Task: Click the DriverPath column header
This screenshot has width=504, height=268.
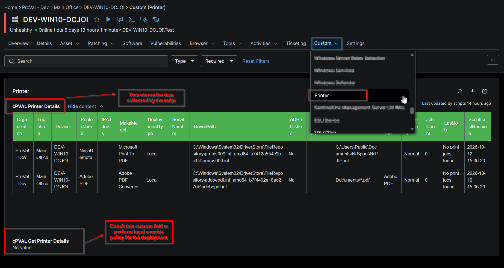Action: [x=238, y=127]
